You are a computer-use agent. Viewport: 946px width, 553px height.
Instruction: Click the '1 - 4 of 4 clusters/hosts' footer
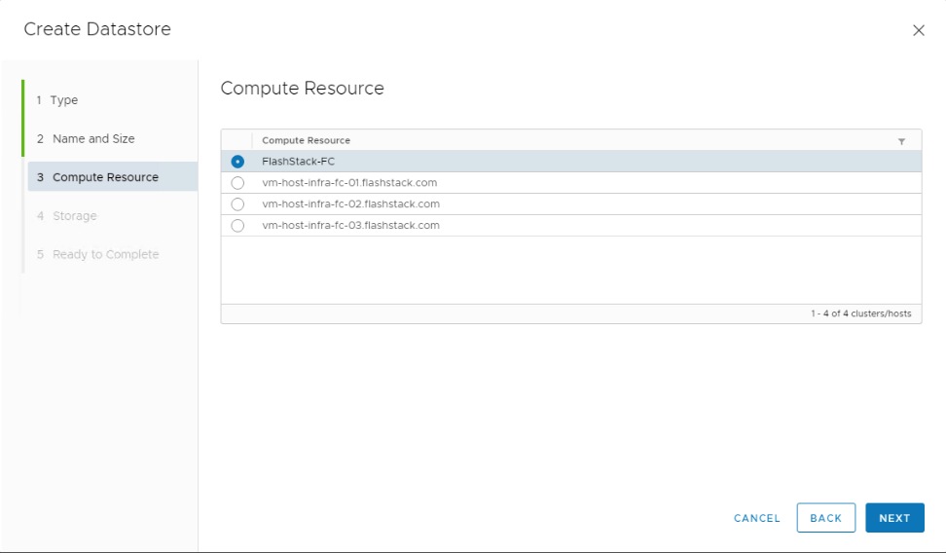[x=861, y=313]
